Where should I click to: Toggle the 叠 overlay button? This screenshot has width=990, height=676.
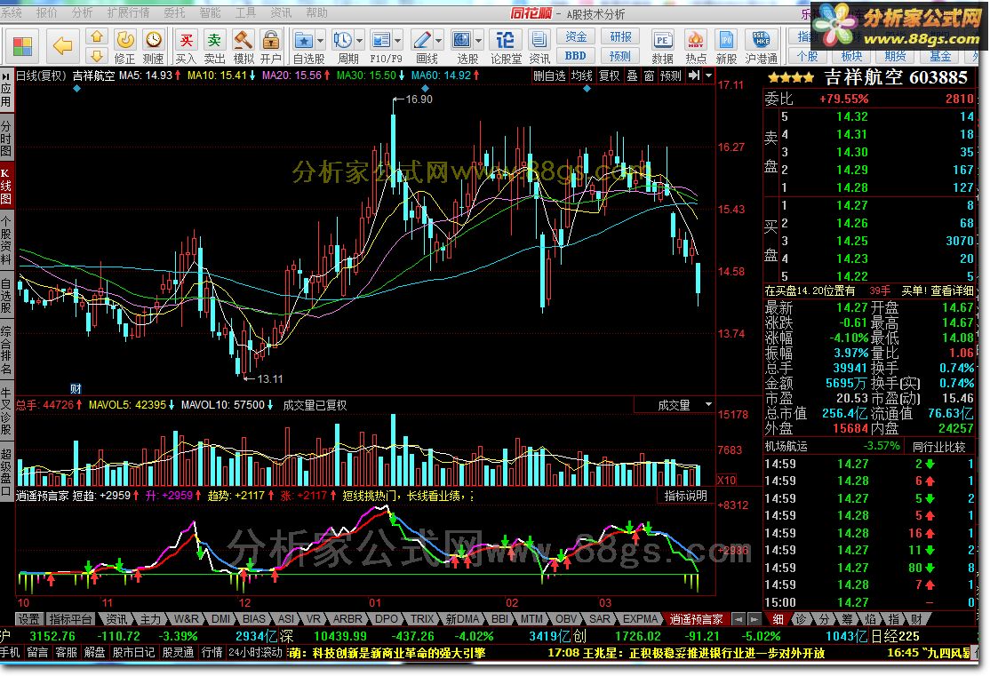point(632,76)
